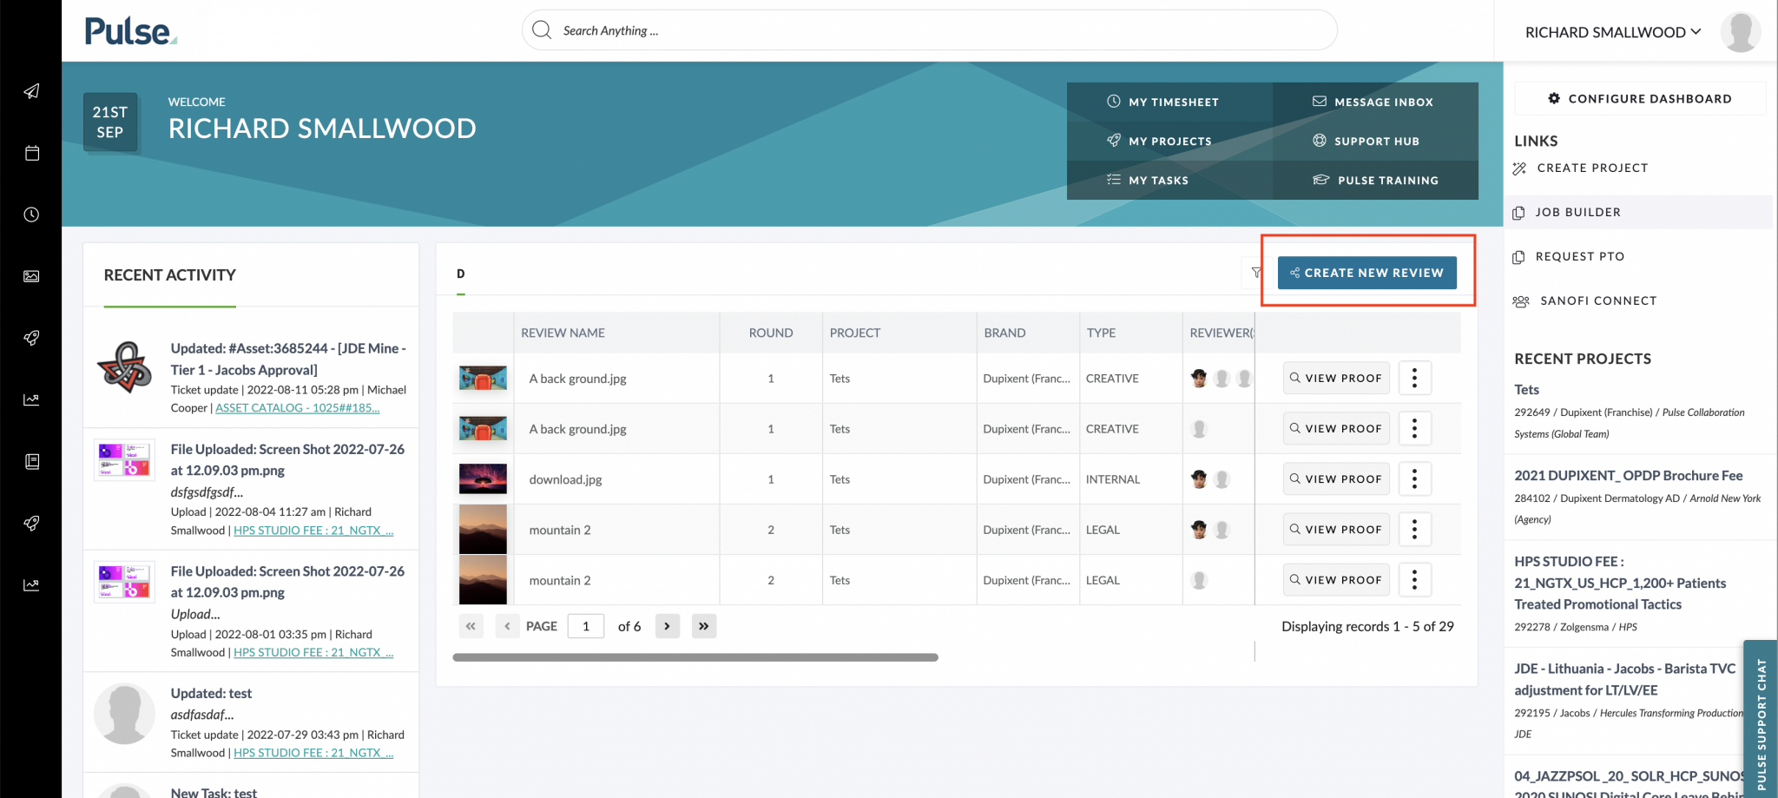Open My Tasks from the welcome panel

pyautogui.click(x=1158, y=180)
